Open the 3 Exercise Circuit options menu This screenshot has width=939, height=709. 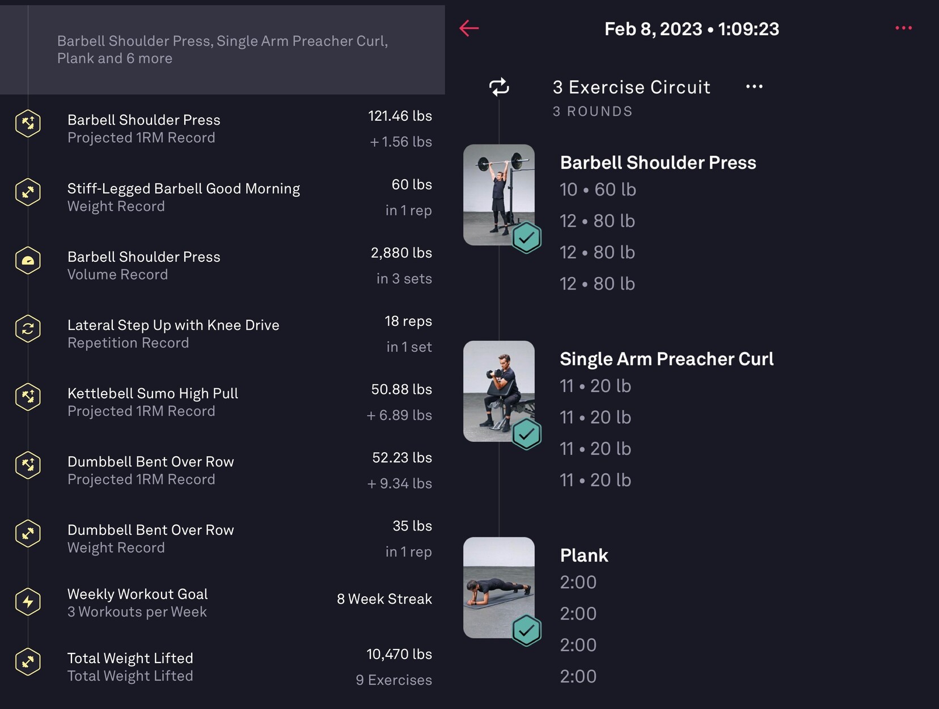click(x=754, y=87)
